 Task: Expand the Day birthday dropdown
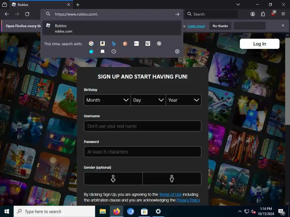(x=148, y=100)
